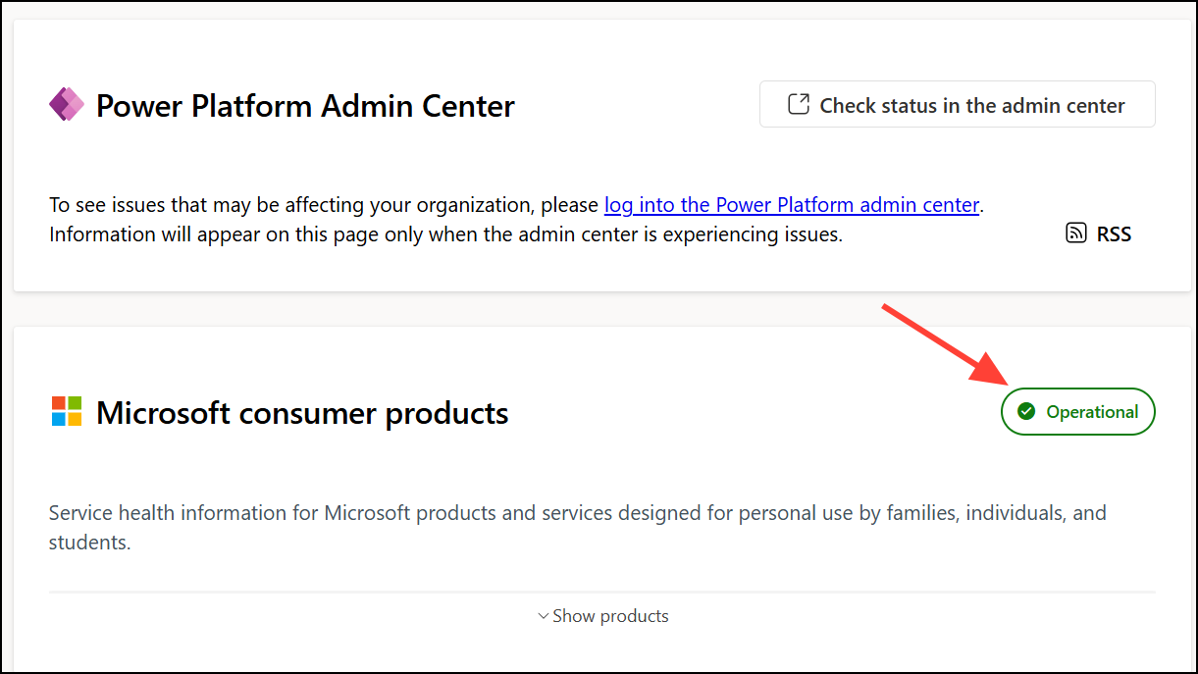
Task: Click blank space right of the Microsoft consumer products heading
Action: coord(746,413)
